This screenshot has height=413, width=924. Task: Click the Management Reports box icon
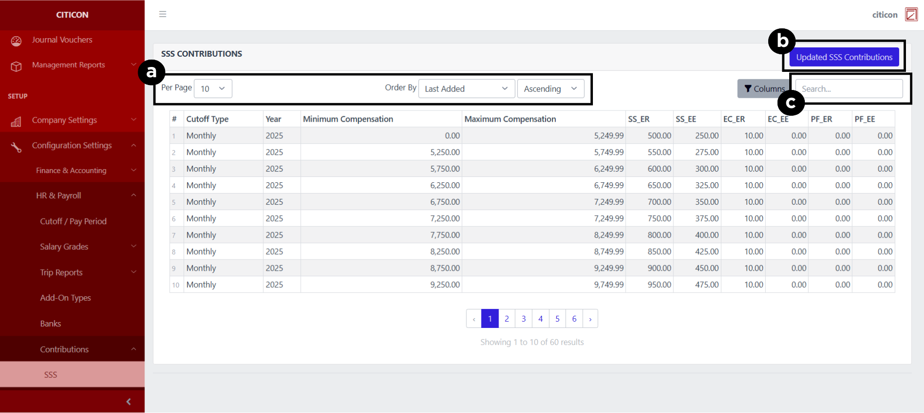point(16,66)
